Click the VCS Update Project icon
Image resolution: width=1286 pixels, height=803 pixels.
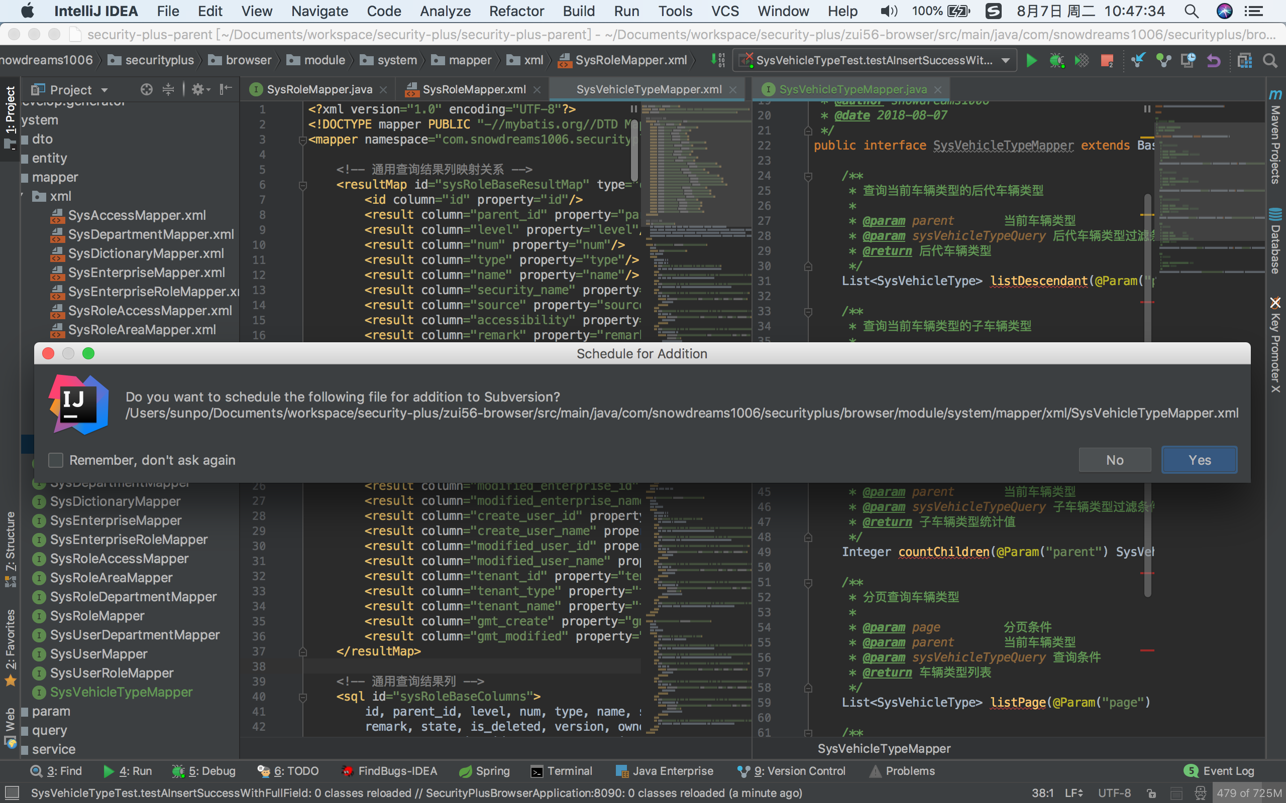coord(1138,61)
